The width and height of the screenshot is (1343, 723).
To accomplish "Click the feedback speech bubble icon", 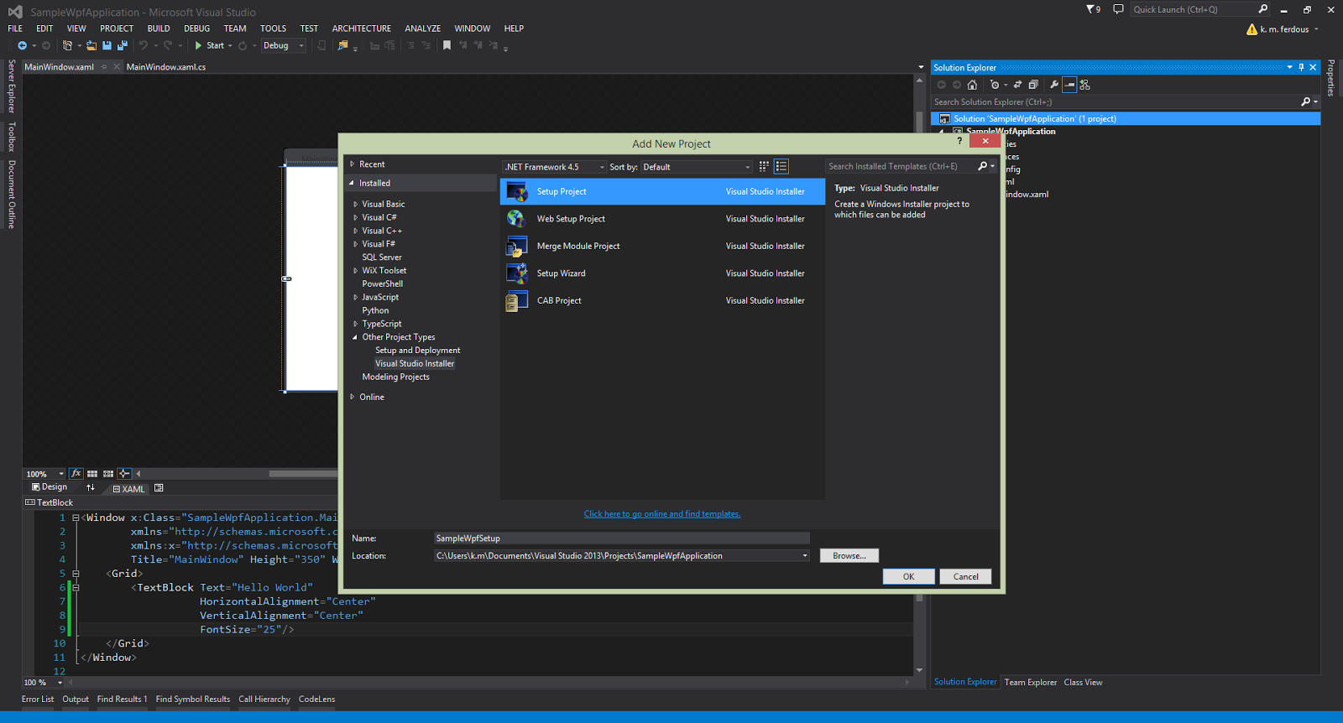I will coord(1118,9).
